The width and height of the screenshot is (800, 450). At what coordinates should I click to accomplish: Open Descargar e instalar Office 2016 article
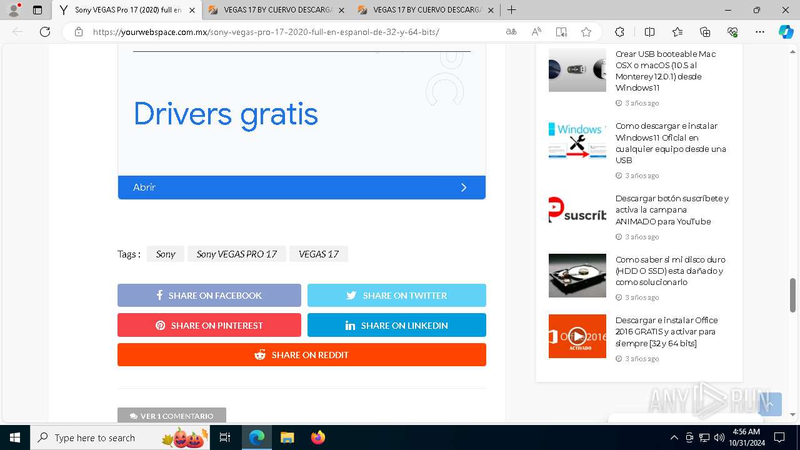tap(666, 331)
